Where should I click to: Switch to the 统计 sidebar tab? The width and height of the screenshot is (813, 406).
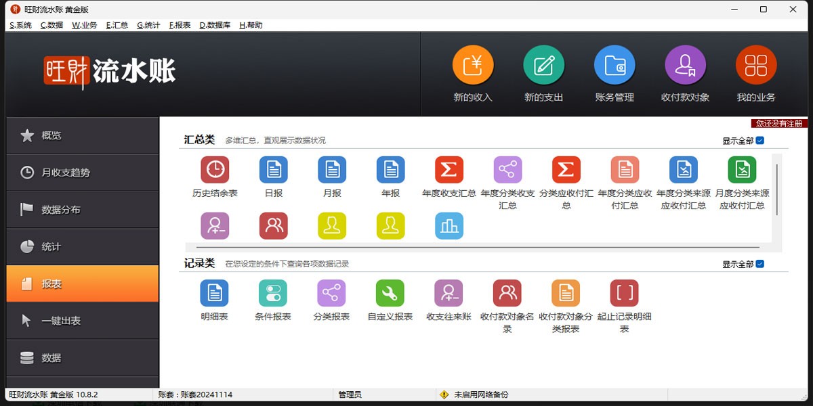[83, 247]
